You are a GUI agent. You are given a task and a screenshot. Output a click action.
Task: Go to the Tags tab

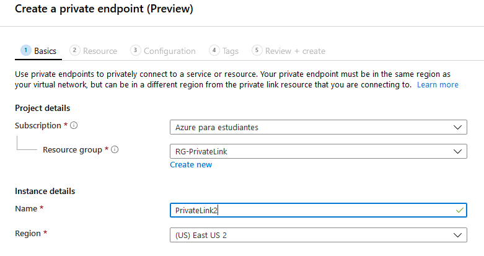point(224,51)
